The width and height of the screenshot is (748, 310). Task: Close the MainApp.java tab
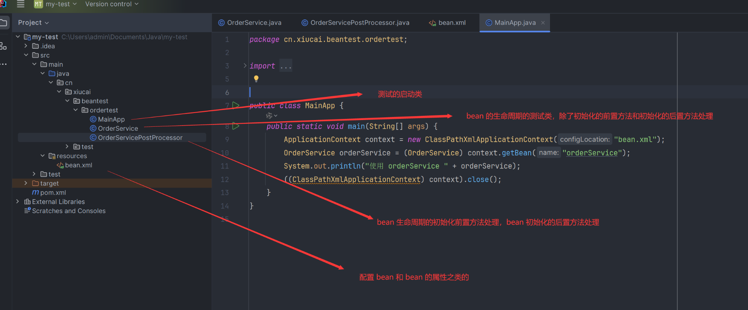pos(543,23)
